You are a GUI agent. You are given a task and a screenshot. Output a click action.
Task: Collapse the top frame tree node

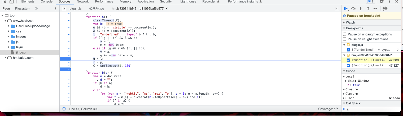pos(2,15)
